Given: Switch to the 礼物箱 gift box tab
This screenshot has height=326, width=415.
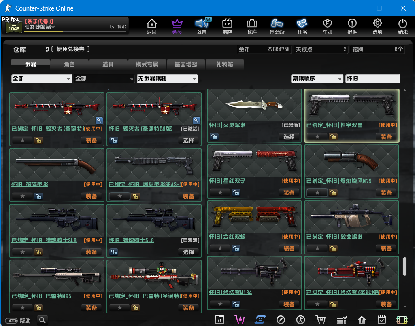Looking at the screenshot, I should (224, 64).
